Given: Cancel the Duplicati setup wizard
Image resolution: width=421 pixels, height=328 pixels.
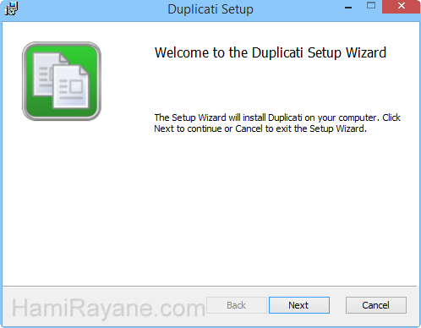Looking at the screenshot, I should pyautogui.click(x=376, y=305).
